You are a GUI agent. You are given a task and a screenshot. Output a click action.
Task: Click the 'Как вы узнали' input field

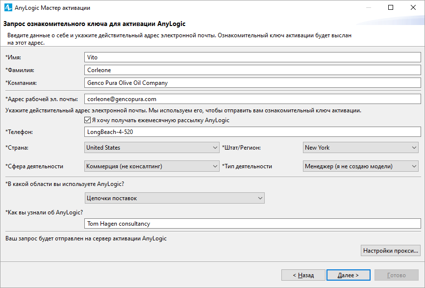pos(252,224)
